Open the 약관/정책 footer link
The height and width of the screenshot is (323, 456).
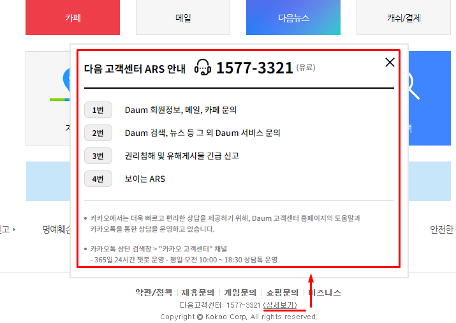[x=154, y=292]
